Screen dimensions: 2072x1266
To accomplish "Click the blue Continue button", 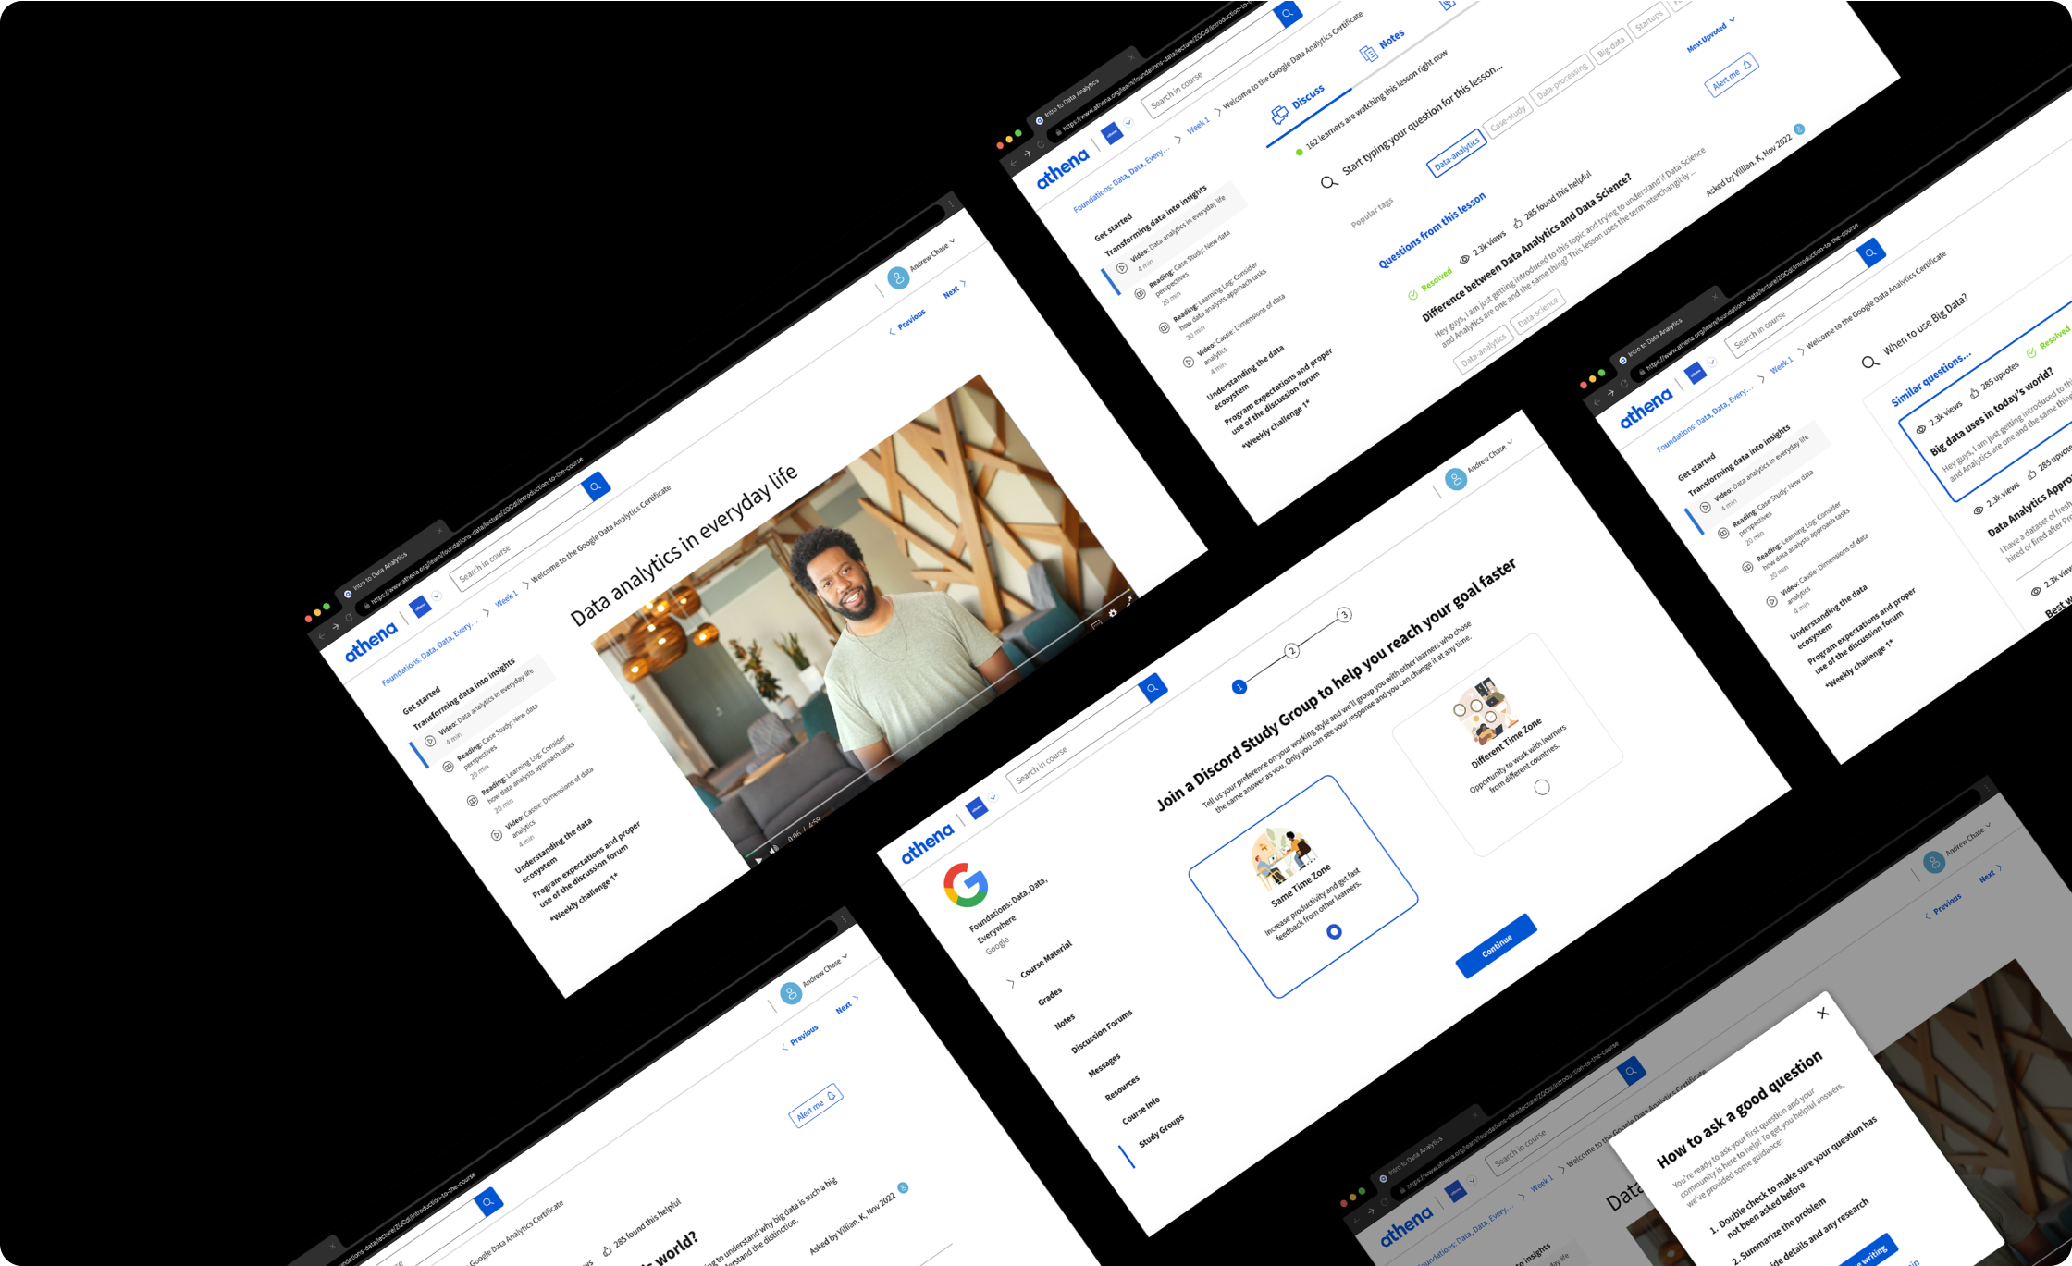I will (1497, 945).
